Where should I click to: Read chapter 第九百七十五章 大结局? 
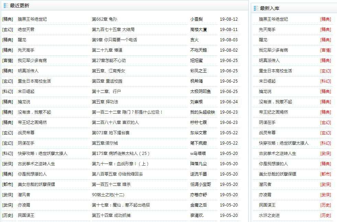(x=113, y=30)
